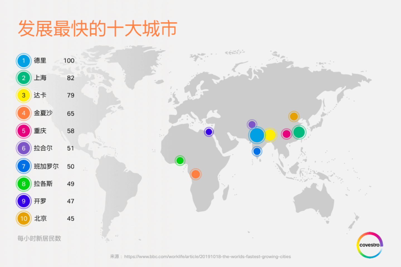
Task: Click the city name 开罗
Action: (x=40, y=201)
